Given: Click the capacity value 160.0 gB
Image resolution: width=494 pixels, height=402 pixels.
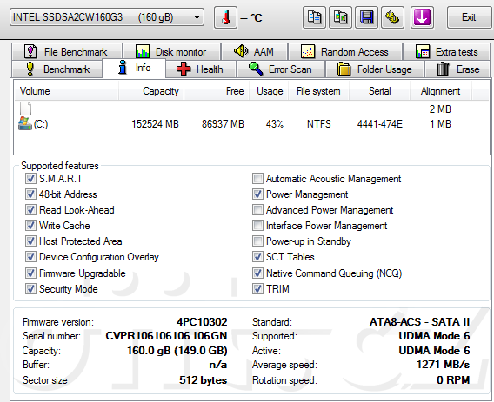Looking at the screenshot, I should point(177,351).
